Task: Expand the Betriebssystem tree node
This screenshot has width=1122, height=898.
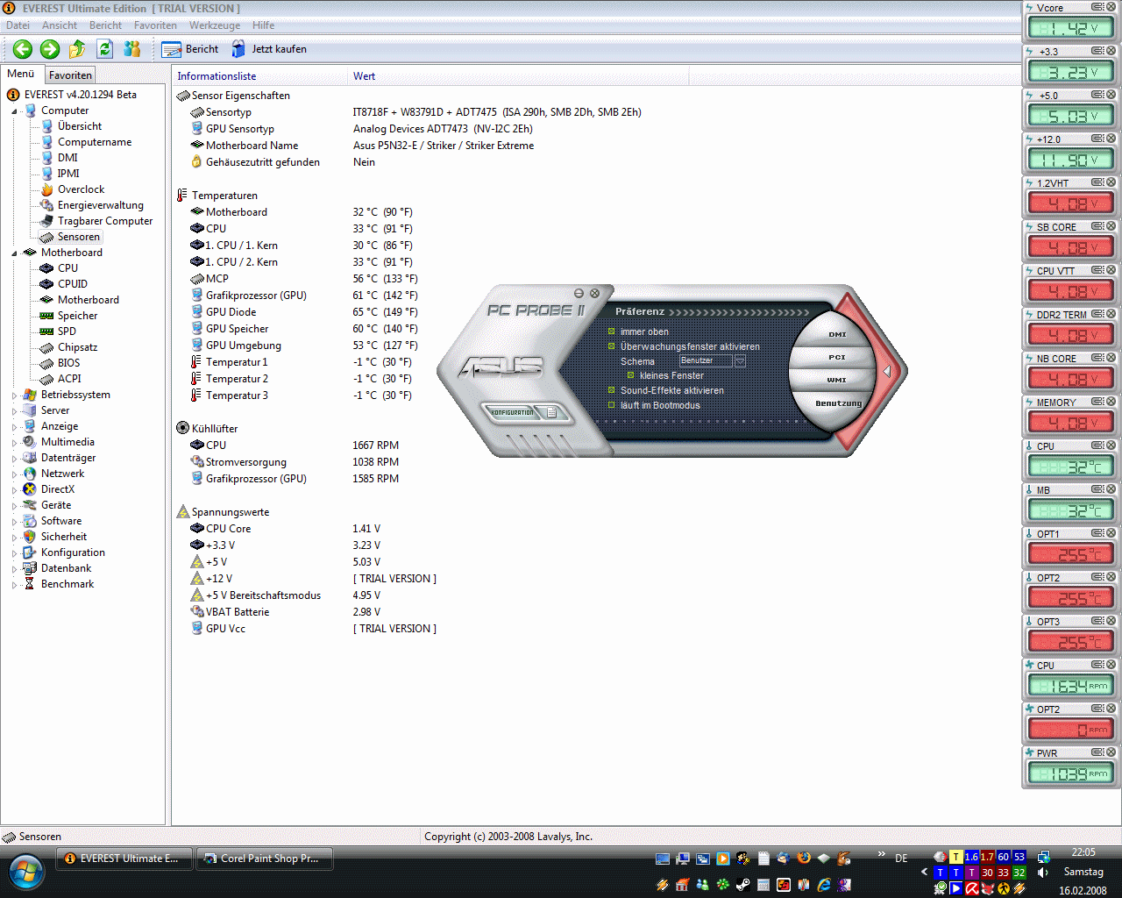Action: pos(14,396)
